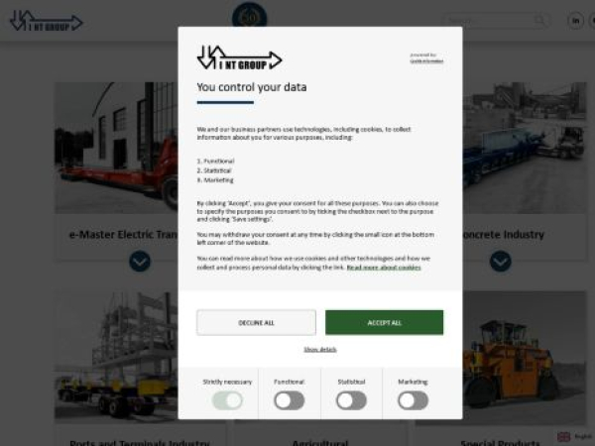Viewport: 595px width, 446px height.
Task: Toggle the Strictly necessary switch
Action: [227, 400]
